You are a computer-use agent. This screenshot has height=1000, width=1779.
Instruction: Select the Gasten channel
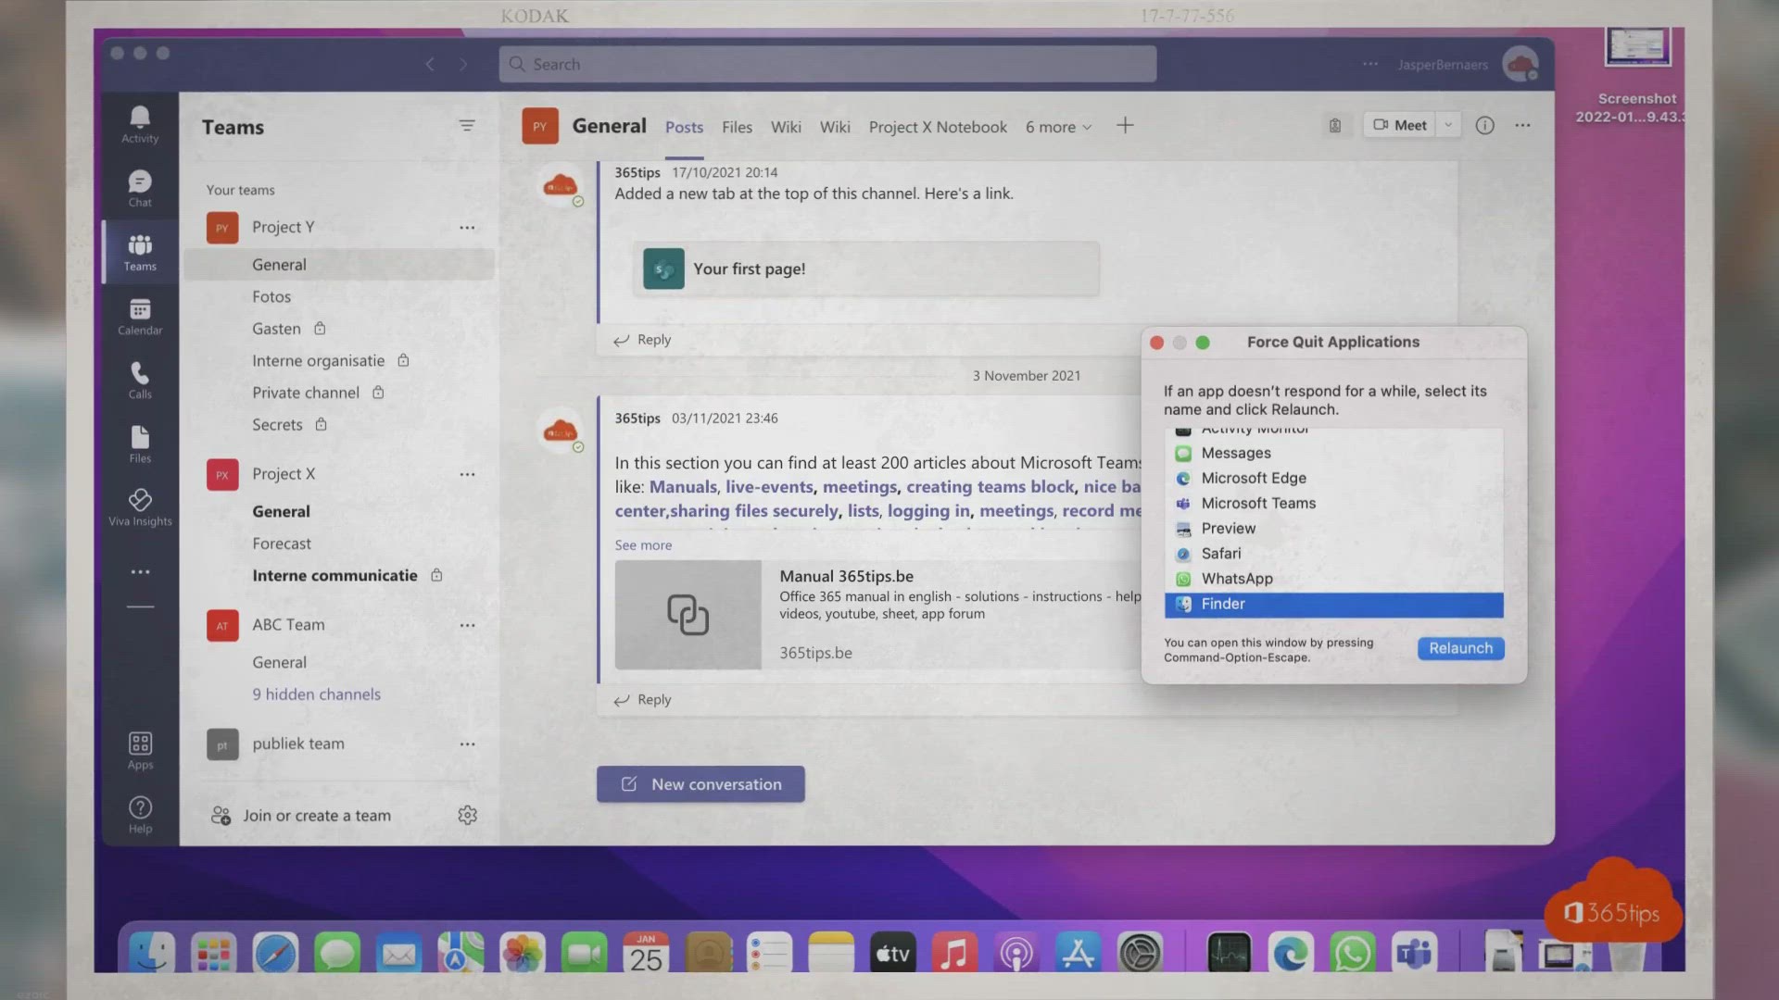tap(276, 329)
